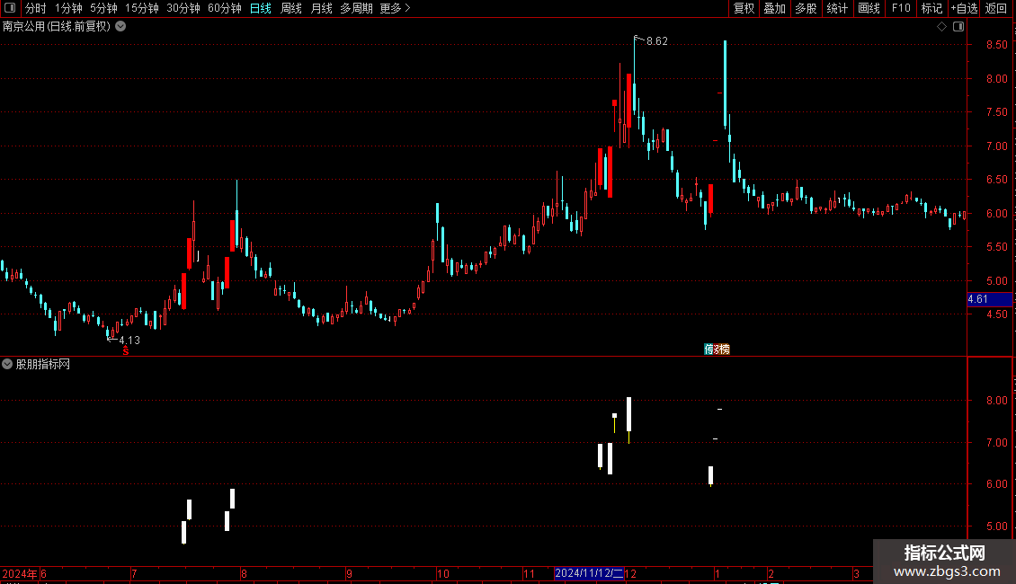Switch to 分时 intraday view
The image size is (1016, 584).
click(36, 8)
